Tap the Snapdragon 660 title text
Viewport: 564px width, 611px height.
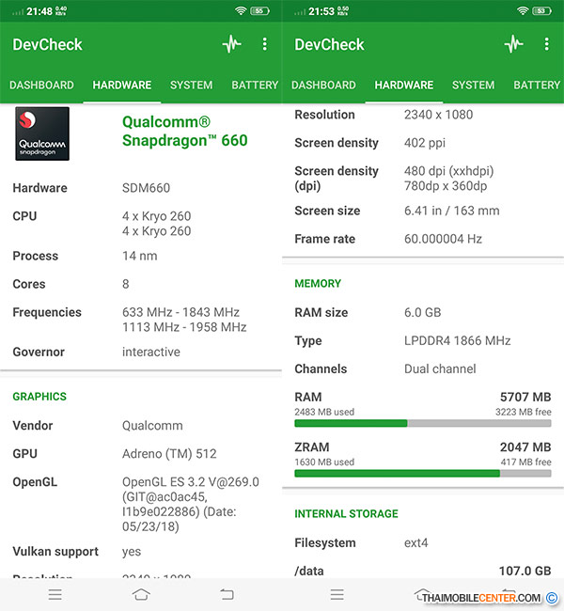pyautogui.click(x=185, y=132)
